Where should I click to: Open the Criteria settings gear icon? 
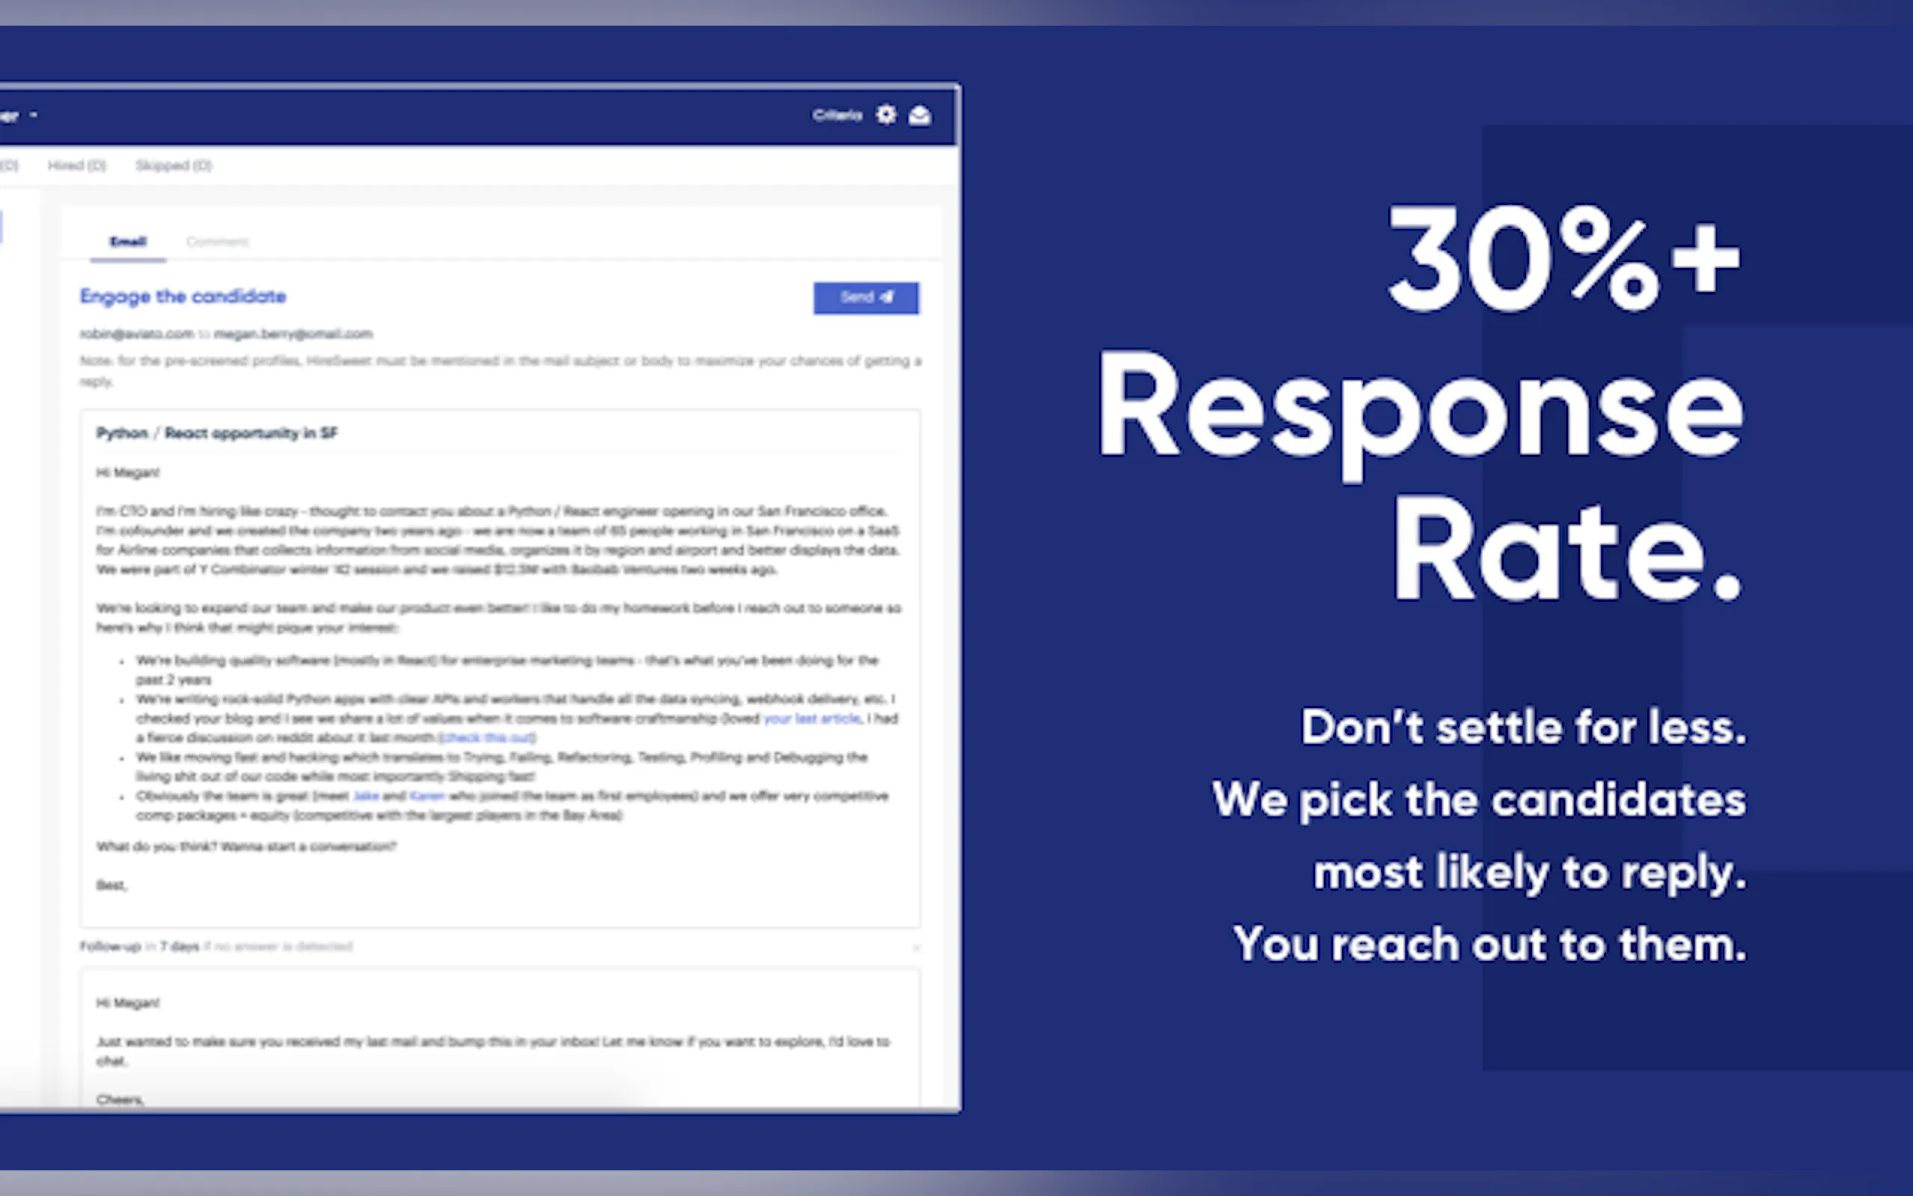point(886,115)
